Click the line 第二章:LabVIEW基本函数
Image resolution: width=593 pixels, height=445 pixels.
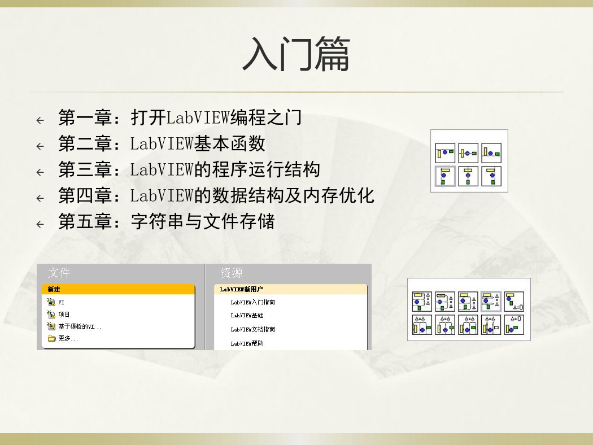[162, 143]
